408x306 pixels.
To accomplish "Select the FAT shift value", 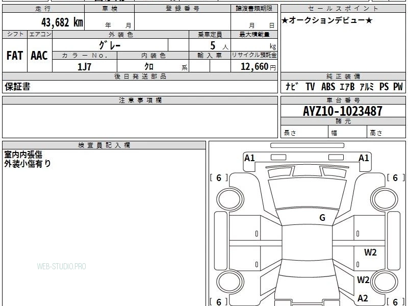I will 15,56.
